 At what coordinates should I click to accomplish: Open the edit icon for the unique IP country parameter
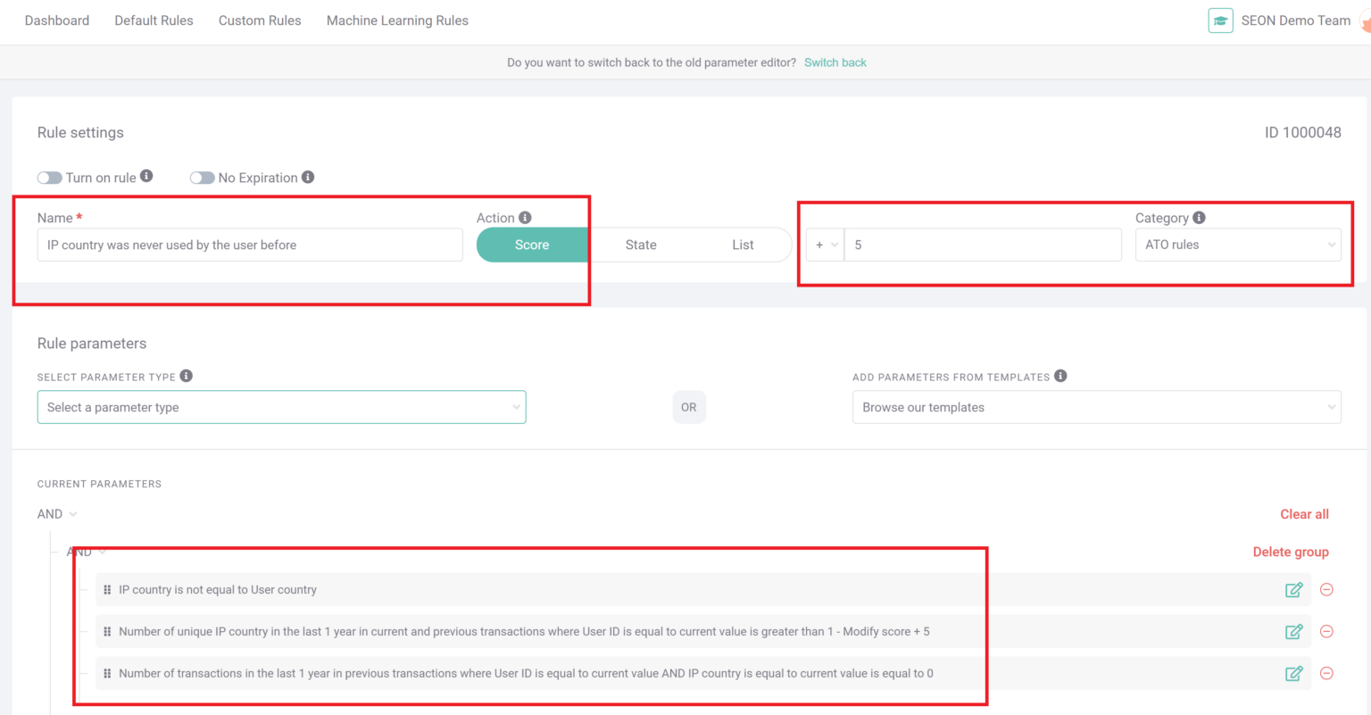1294,631
